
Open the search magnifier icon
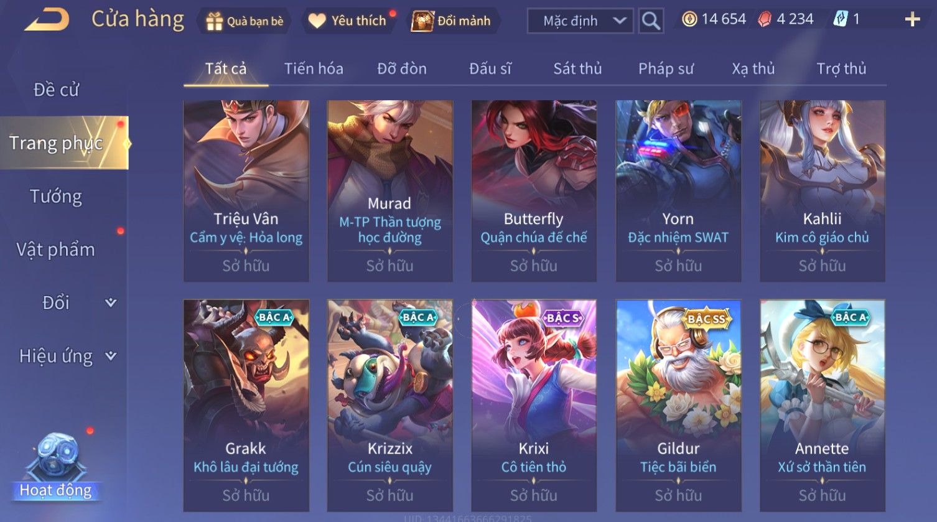(x=651, y=21)
